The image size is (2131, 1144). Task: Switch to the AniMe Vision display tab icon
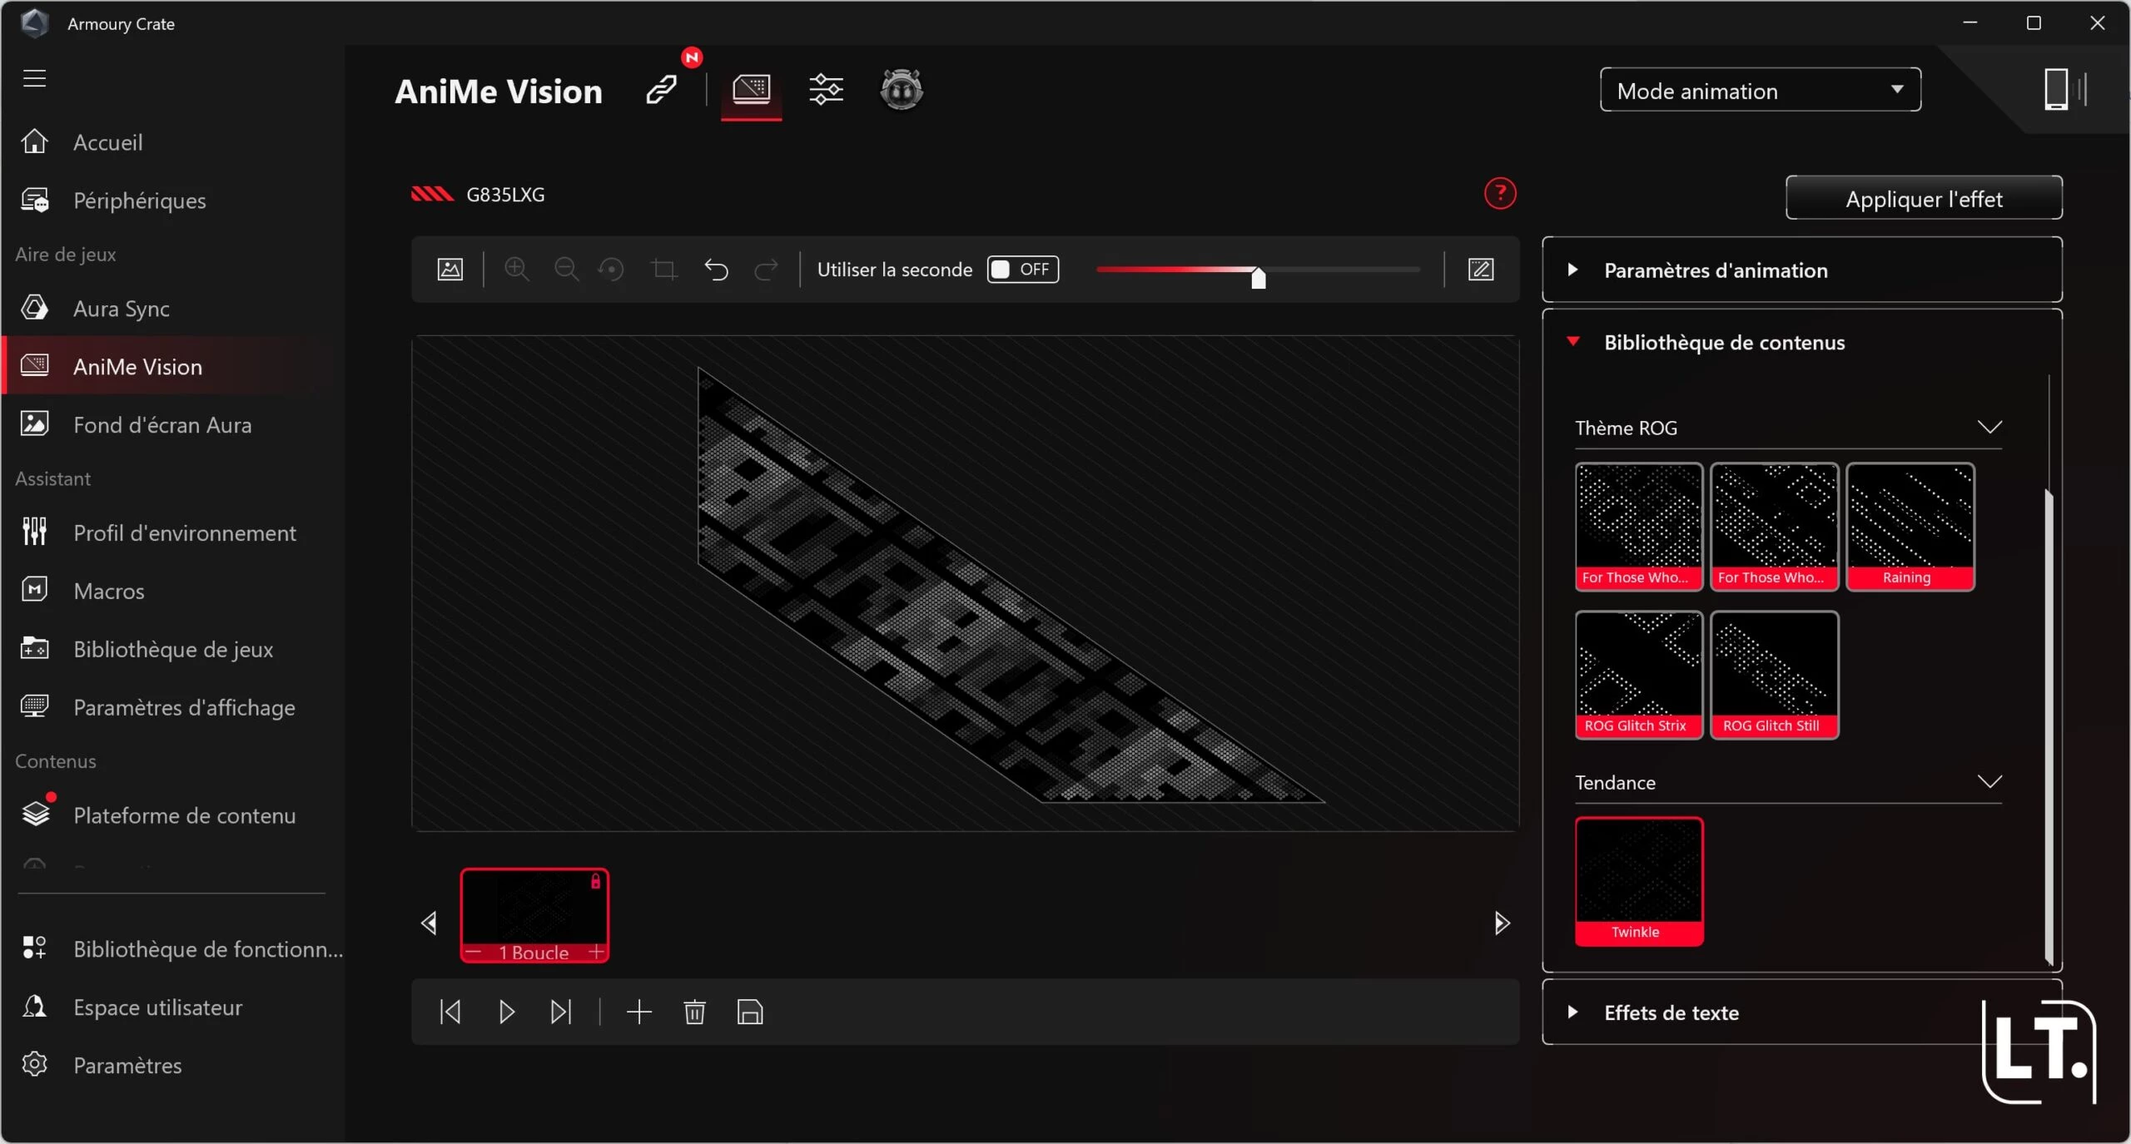pyautogui.click(x=751, y=90)
